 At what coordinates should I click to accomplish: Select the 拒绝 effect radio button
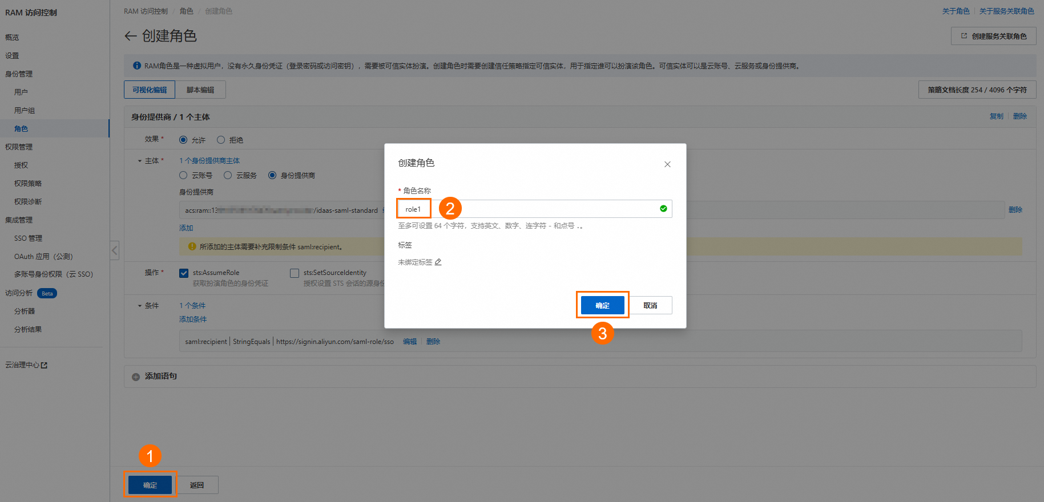tap(221, 140)
